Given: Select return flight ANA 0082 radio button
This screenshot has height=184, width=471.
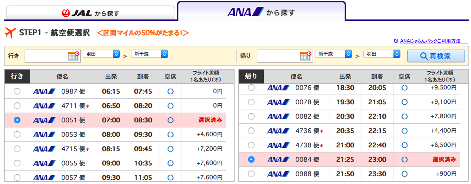Looking at the screenshot, I should pos(251,116).
